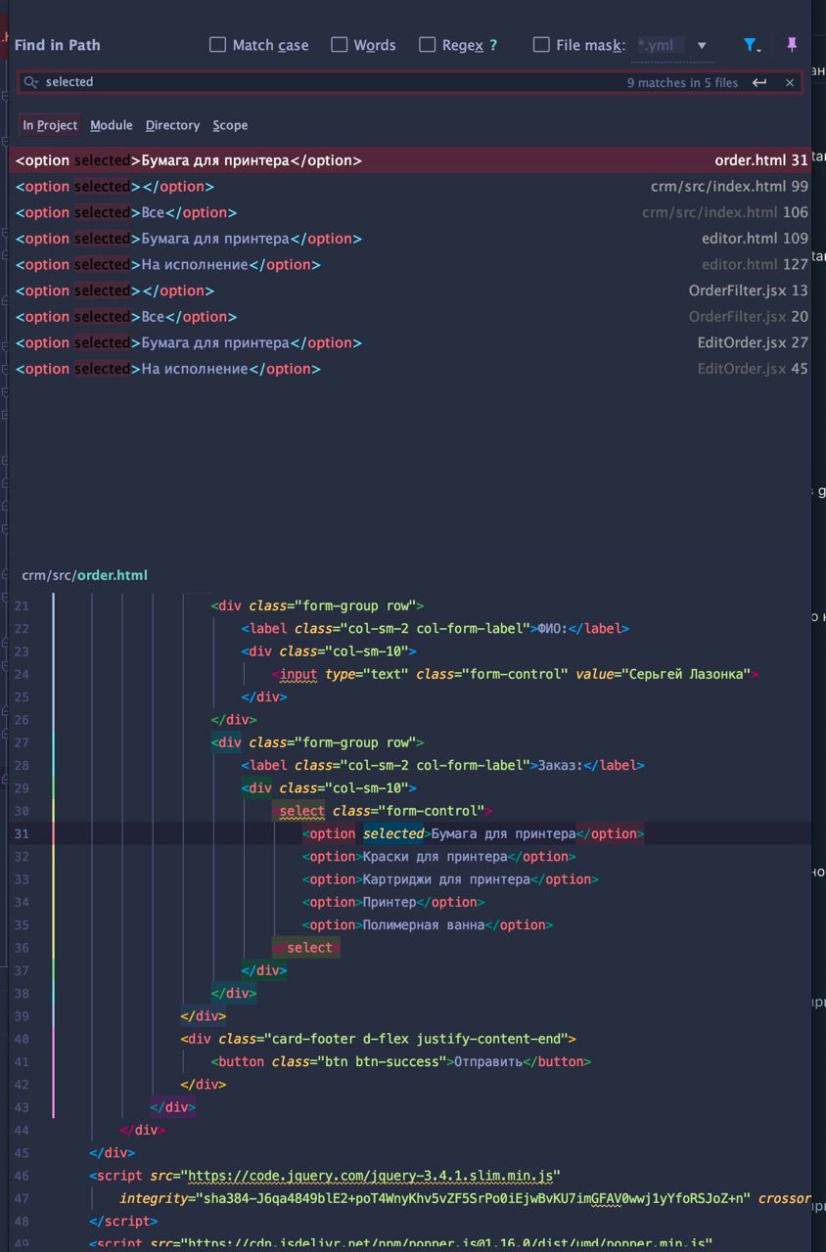The image size is (826, 1252).
Task: Select result EditOrder.jsx 45
Action: click(410, 369)
